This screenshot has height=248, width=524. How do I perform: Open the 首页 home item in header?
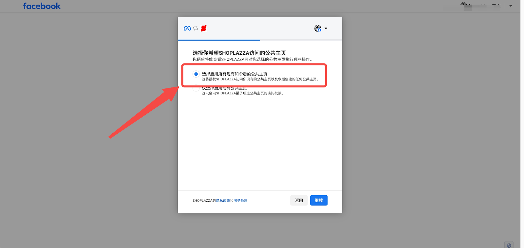pos(496,5)
